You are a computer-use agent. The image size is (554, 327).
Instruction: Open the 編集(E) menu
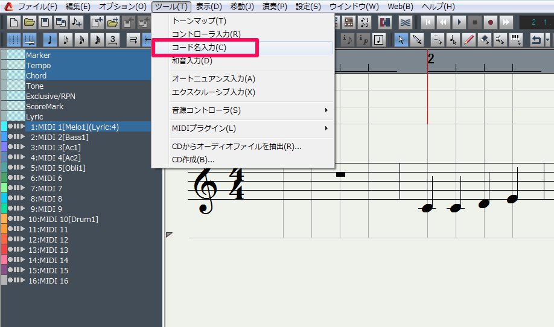pyautogui.click(x=78, y=6)
